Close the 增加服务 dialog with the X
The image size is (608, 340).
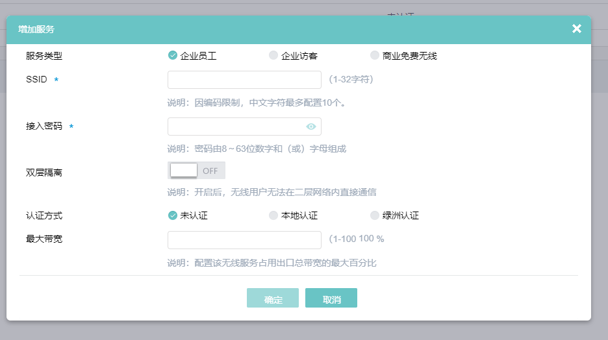[576, 29]
